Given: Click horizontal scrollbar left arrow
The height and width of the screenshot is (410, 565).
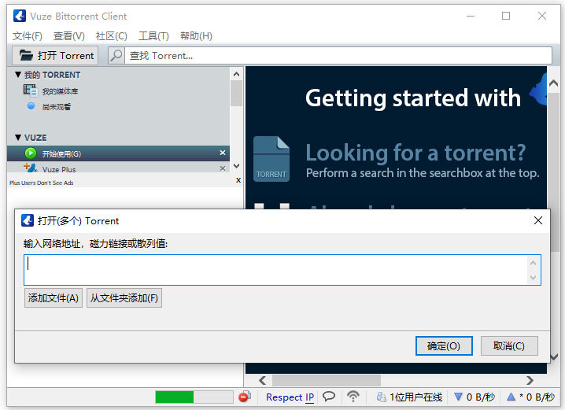Looking at the screenshot, I should click(x=263, y=380).
